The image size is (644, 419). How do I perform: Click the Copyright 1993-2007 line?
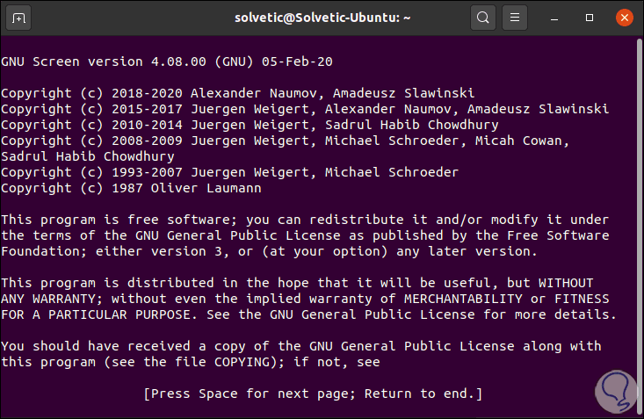(229, 172)
